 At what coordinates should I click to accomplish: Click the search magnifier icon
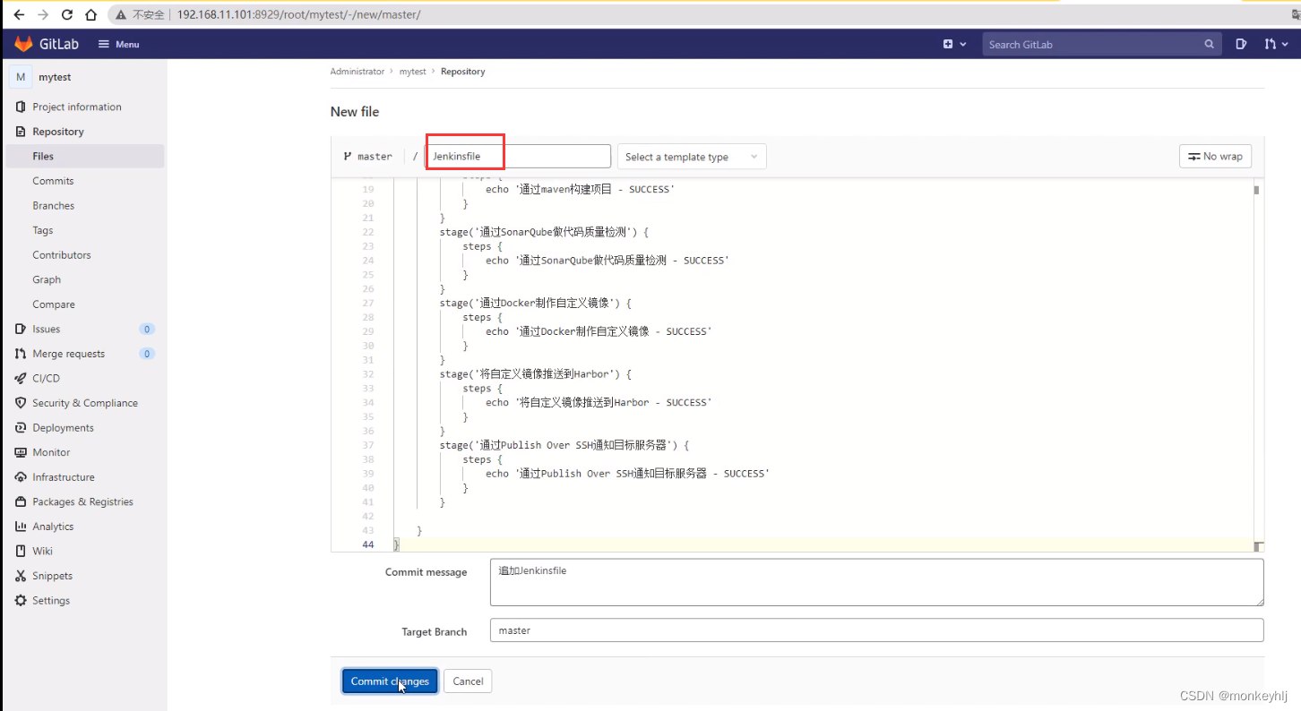click(x=1209, y=44)
